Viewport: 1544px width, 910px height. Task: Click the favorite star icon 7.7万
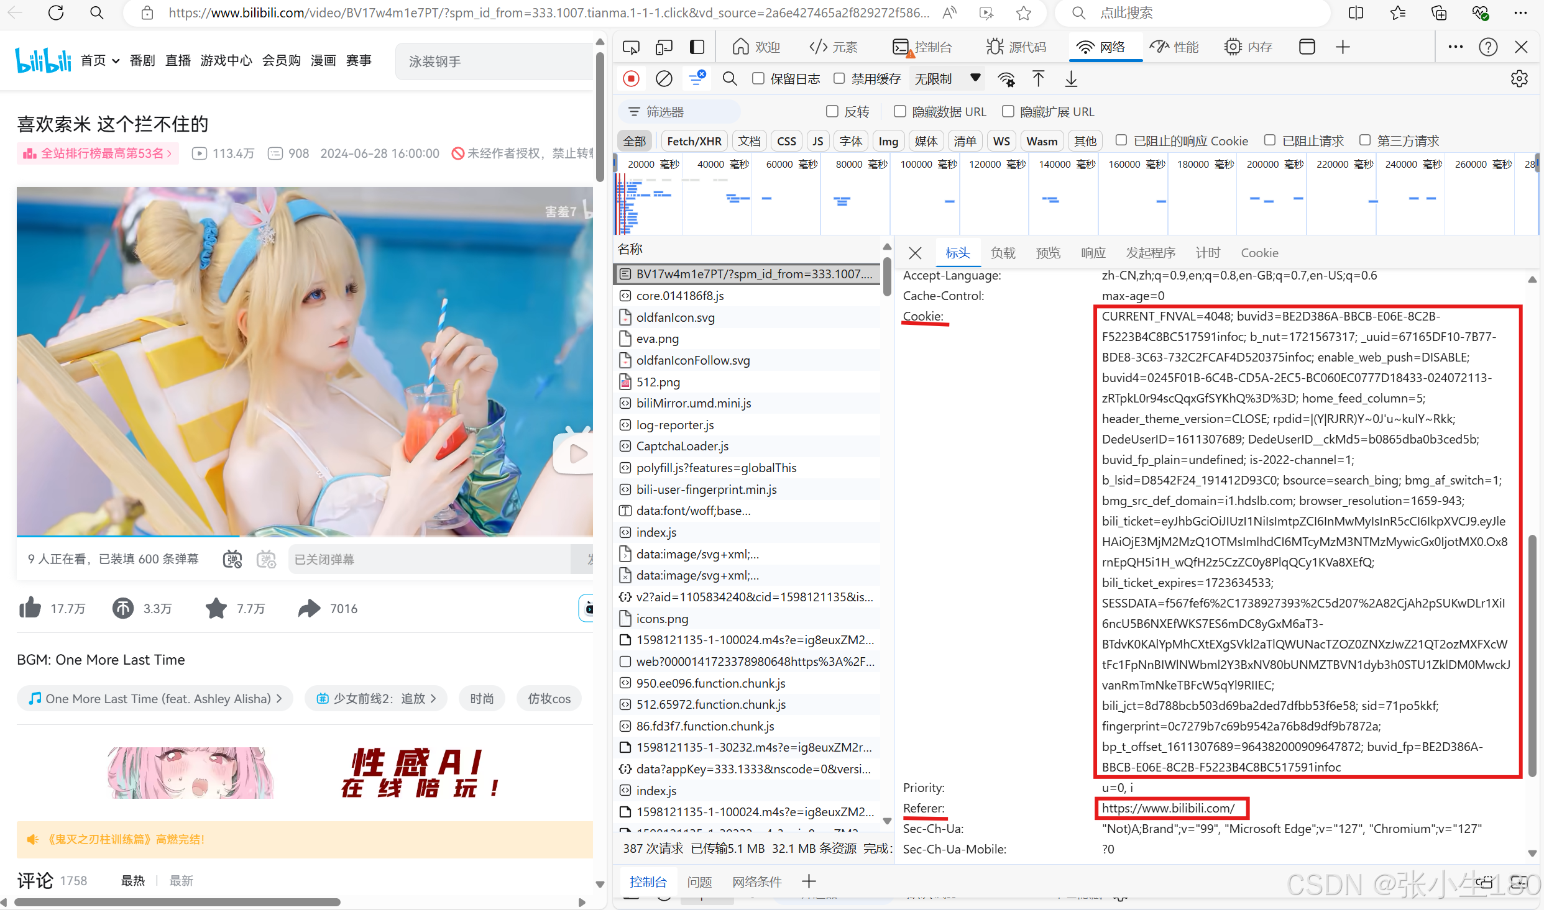point(216,608)
